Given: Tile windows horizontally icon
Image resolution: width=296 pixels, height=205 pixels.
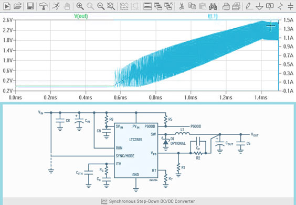Looking at the screenshot, I should point(147,6).
